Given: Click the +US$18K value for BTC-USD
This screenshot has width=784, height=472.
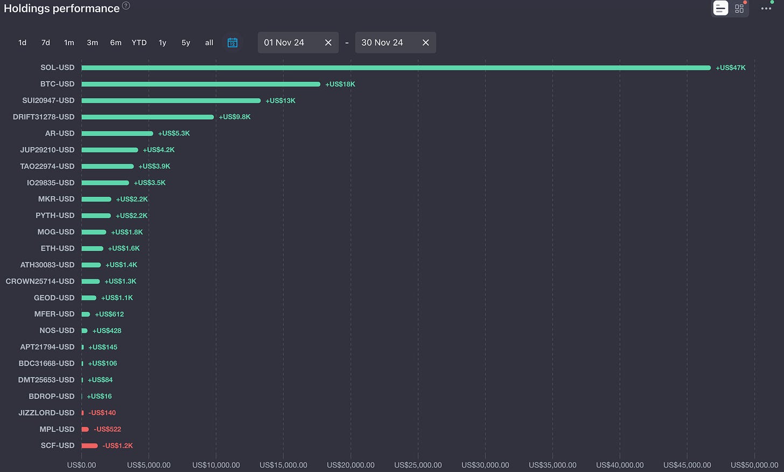Looking at the screenshot, I should pyautogui.click(x=340, y=84).
